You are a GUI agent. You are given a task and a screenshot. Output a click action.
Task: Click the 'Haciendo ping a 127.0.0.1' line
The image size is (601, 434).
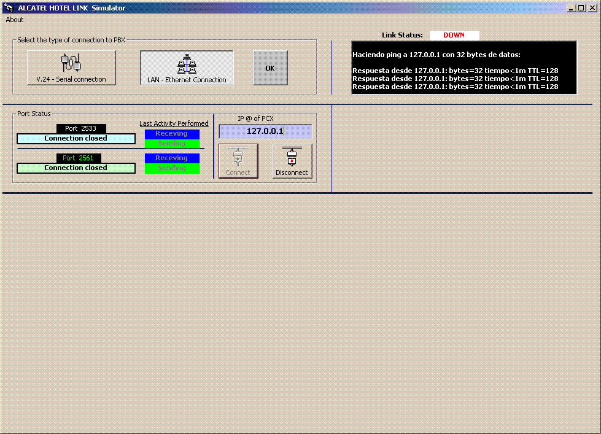tap(436, 55)
